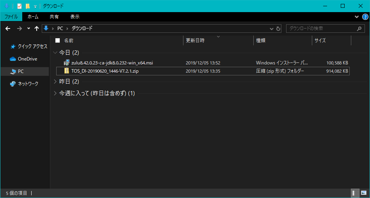Expand the ribbon with the chevron
The width and height of the screenshot is (370, 198).
click(357, 17)
